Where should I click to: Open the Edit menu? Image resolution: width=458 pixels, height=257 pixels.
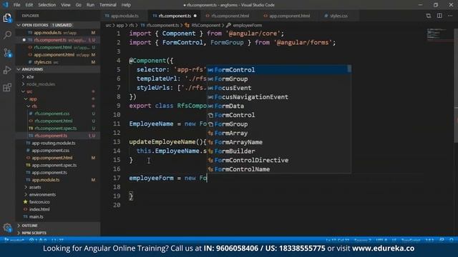tap(29, 5)
